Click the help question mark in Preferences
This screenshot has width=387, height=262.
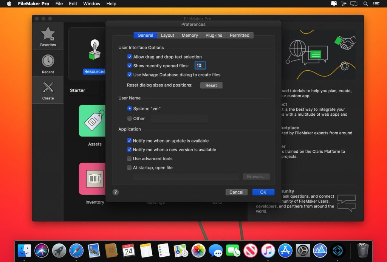(x=116, y=192)
